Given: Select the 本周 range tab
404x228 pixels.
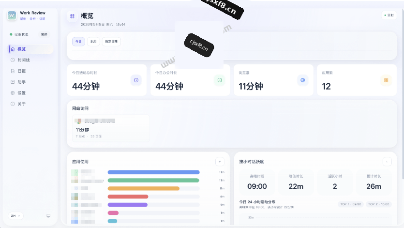Looking at the screenshot, I should tap(93, 42).
